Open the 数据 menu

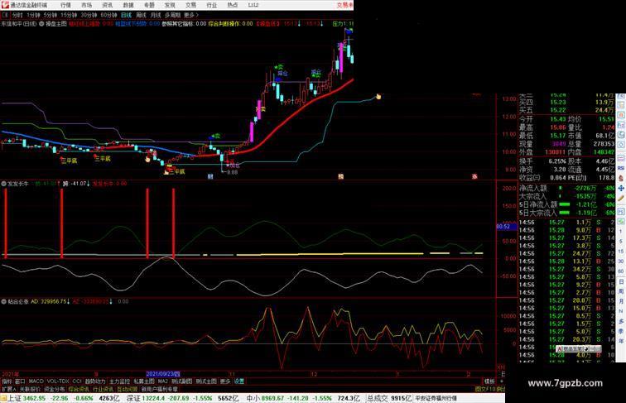tap(128, 5)
